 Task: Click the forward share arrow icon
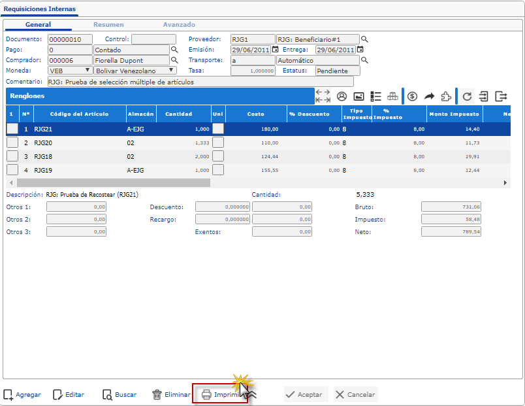(x=429, y=96)
